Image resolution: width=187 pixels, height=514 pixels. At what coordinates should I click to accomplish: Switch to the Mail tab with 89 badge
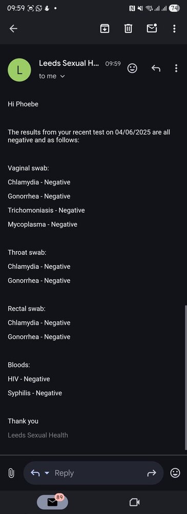point(52,502)
